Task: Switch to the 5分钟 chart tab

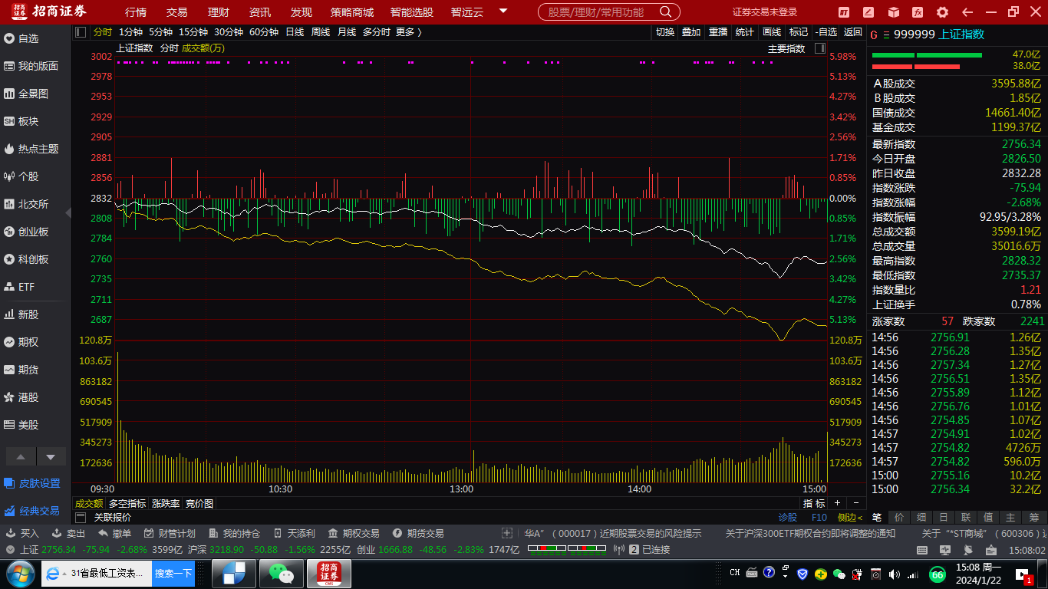Action: pyautogui.click(x=161, y=31)
